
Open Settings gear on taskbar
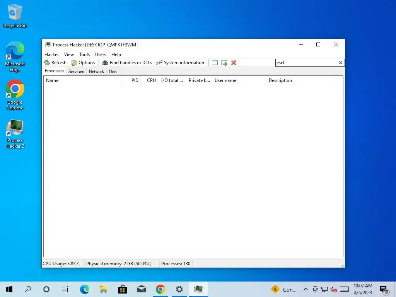pyautogui.click(x=179, y=289)
